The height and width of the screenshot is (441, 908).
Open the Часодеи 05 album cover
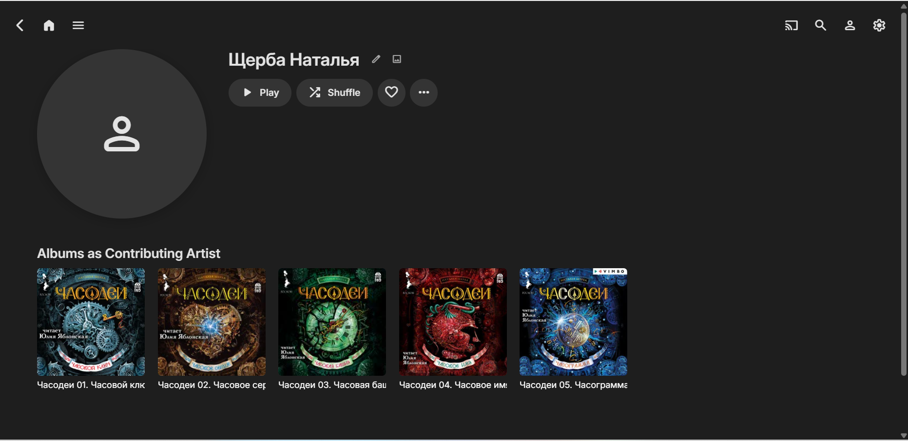click(574, 322)
